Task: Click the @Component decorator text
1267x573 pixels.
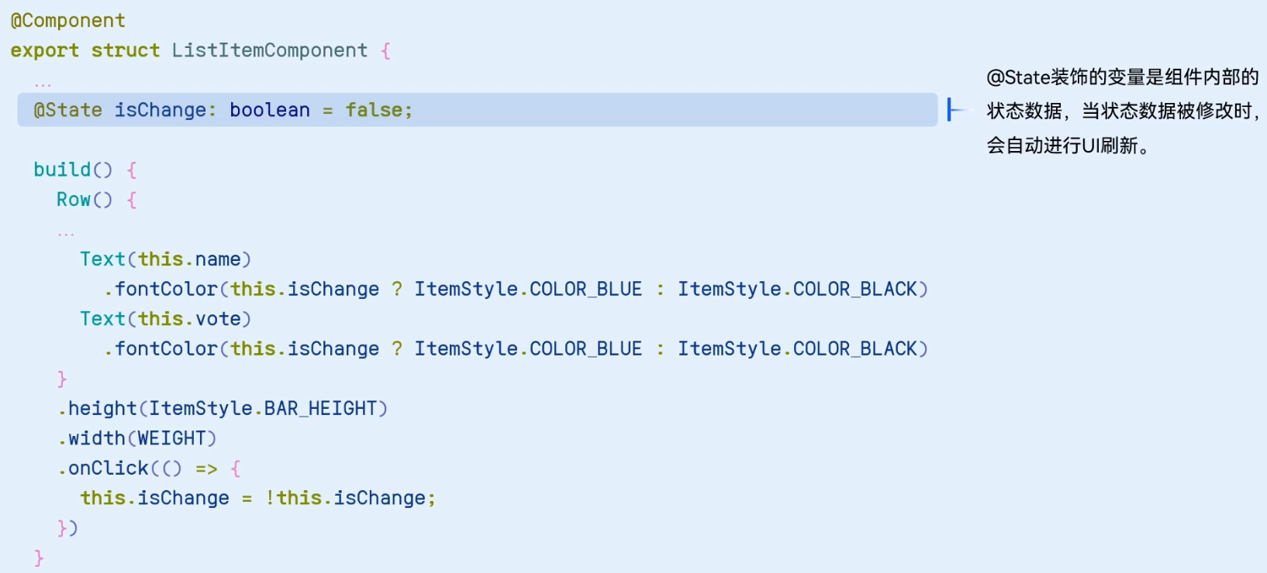Action: pyautogui.click(x=67, y=21)
